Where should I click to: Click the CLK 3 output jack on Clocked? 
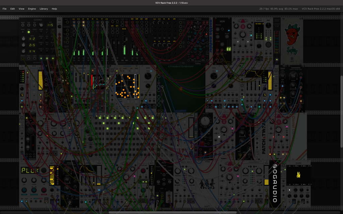(53, 58)
